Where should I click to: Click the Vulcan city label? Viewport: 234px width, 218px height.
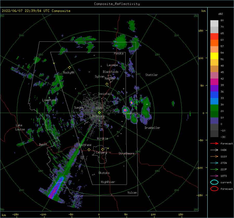point(132,193)
